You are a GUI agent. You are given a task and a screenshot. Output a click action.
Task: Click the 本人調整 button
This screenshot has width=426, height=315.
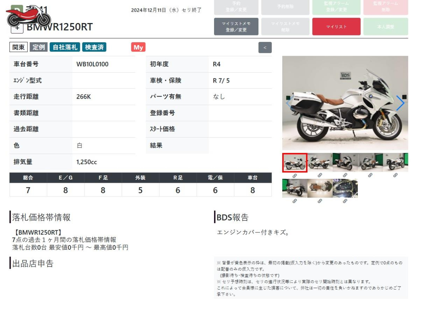(386, 27)
